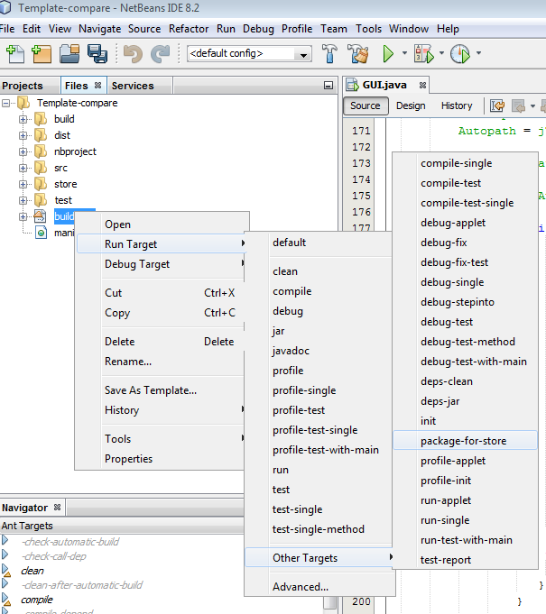
Task: Collapse the Template-compare root node
Action: click(x=6, y=104)
